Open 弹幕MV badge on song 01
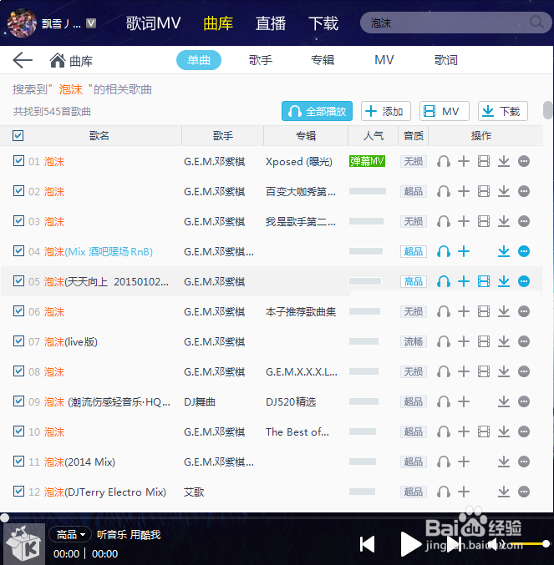 pos(367,161)
